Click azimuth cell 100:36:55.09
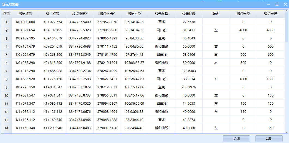Screen dimensions: 289x143 coord(134,103)
